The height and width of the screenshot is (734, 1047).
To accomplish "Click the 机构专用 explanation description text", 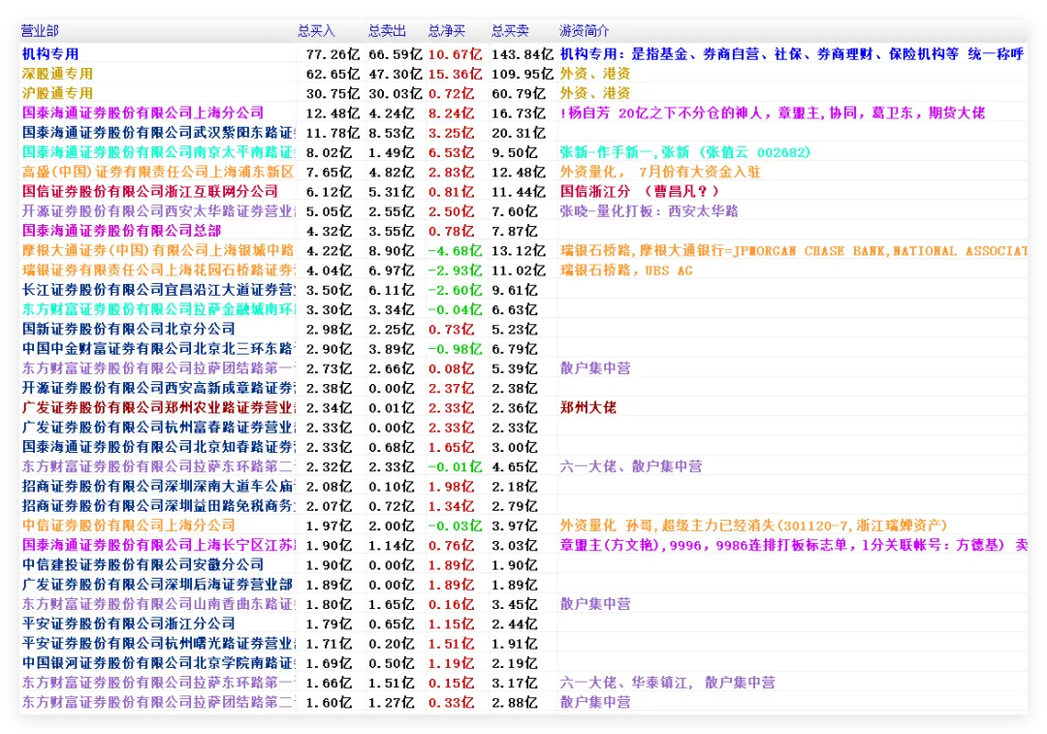I will click(792, 54).
